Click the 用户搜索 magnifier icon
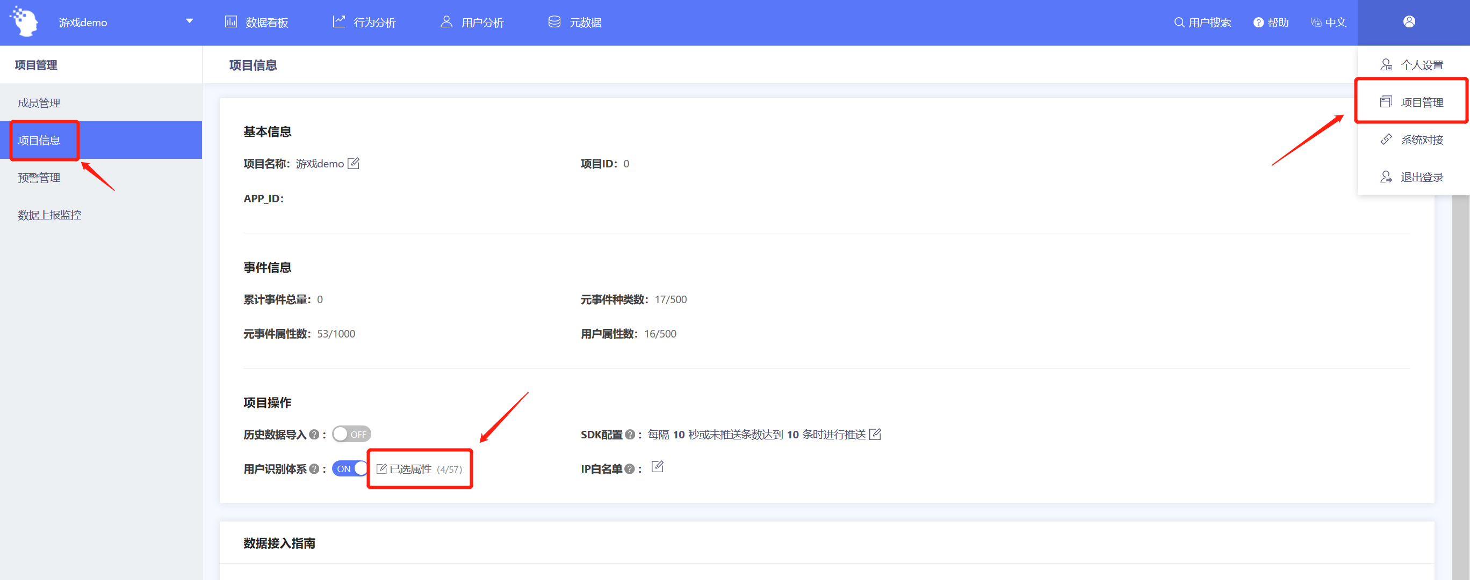 point(1179,22)
